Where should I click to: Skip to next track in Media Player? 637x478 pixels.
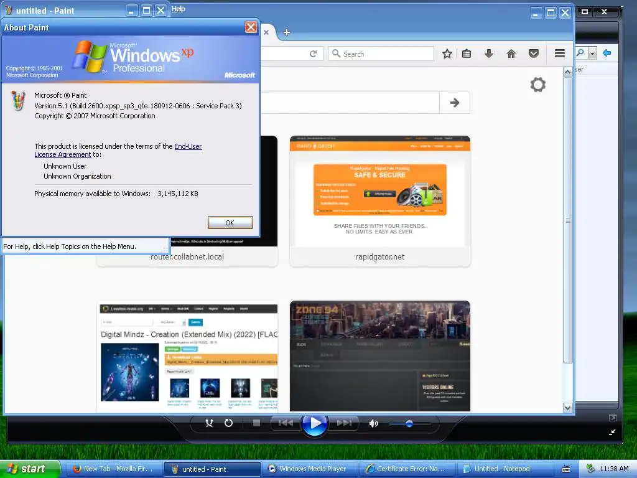tap(343, 423)
